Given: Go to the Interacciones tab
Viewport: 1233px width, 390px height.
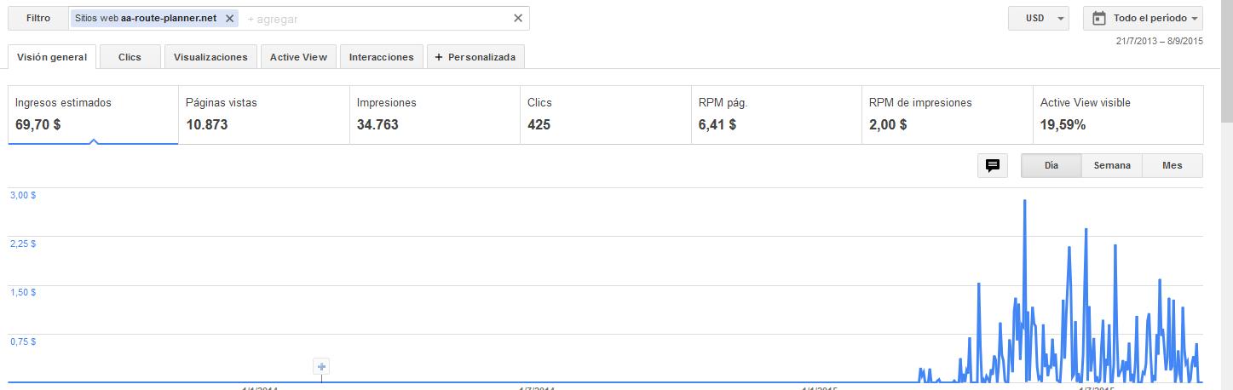Looking at the screenshot, I should coord(382,57).
